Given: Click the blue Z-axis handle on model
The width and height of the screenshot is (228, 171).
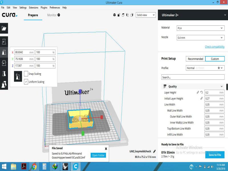Looking at the screenshot, I should (80, 91).
